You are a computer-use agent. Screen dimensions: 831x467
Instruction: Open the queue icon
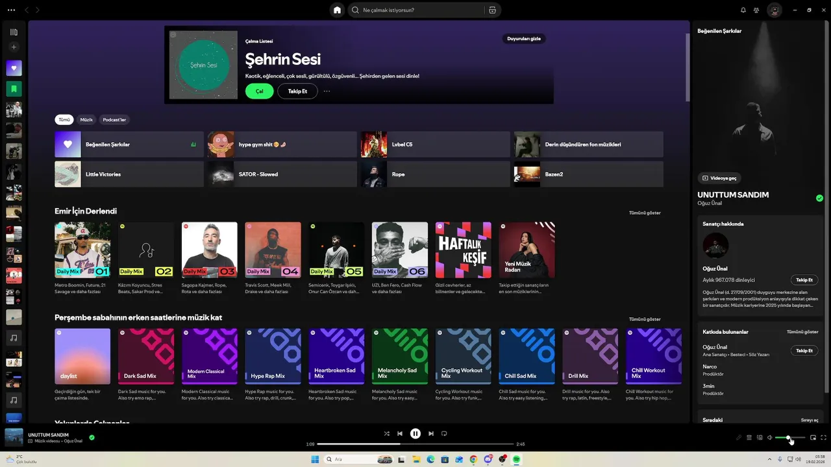tap(749, 438)
